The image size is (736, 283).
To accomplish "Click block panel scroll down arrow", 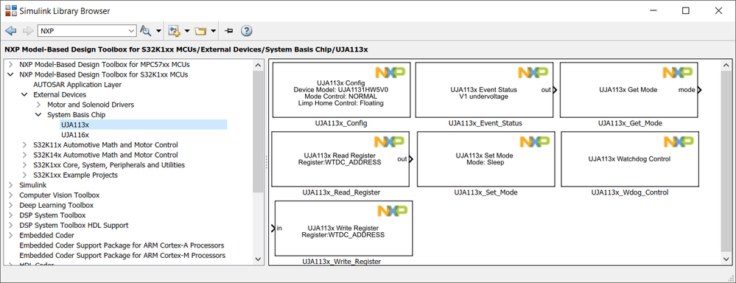I will pos(726,259).
